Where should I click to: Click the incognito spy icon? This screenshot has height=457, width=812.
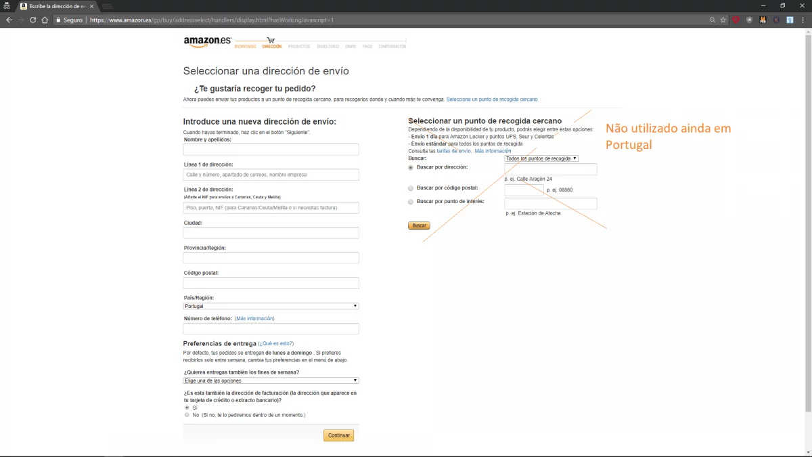[x=6, y=5]
